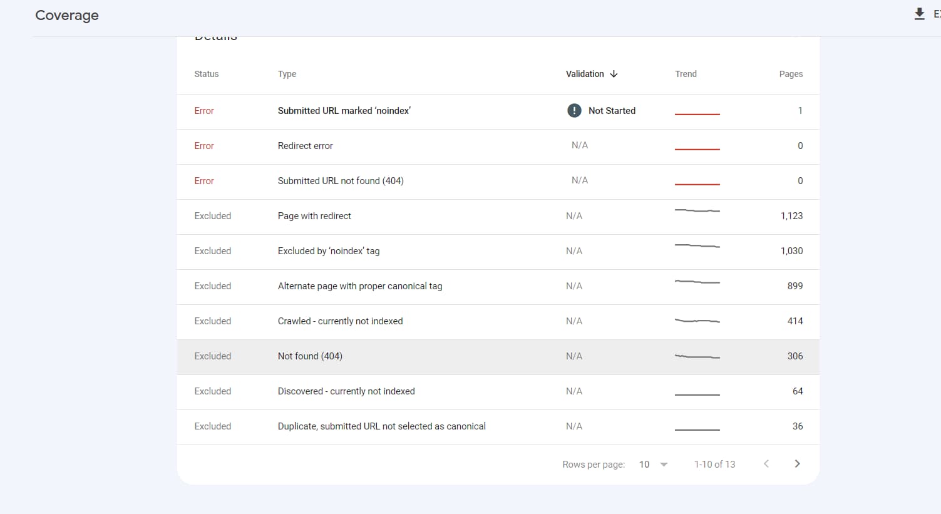
Task: Open Submitted URL marked 'noindex' row
Action: (x=498, y=111)
